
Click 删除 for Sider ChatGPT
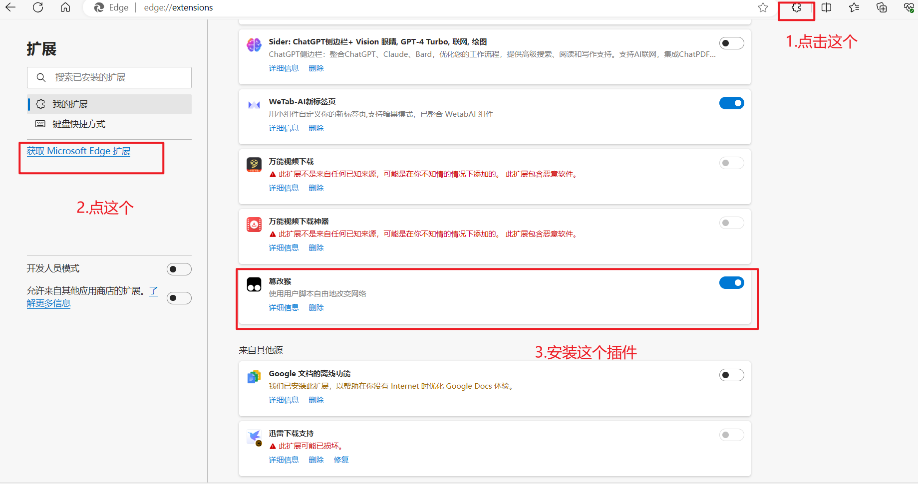[316, 68]
